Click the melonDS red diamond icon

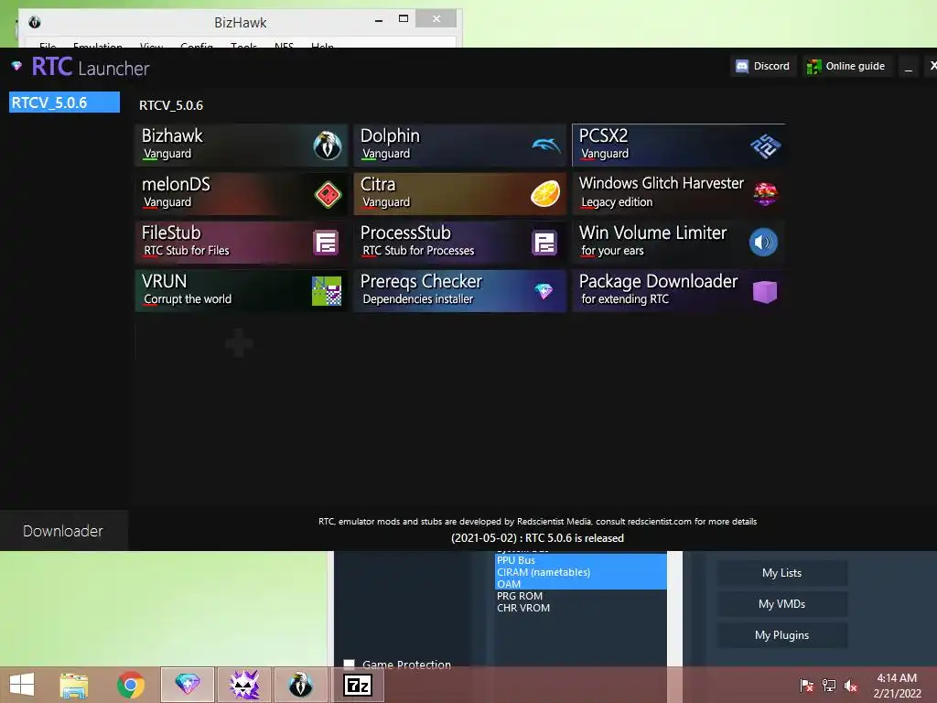click(328, 194)
